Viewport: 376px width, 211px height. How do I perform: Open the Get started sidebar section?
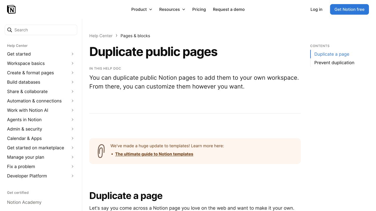click(19, 54)
